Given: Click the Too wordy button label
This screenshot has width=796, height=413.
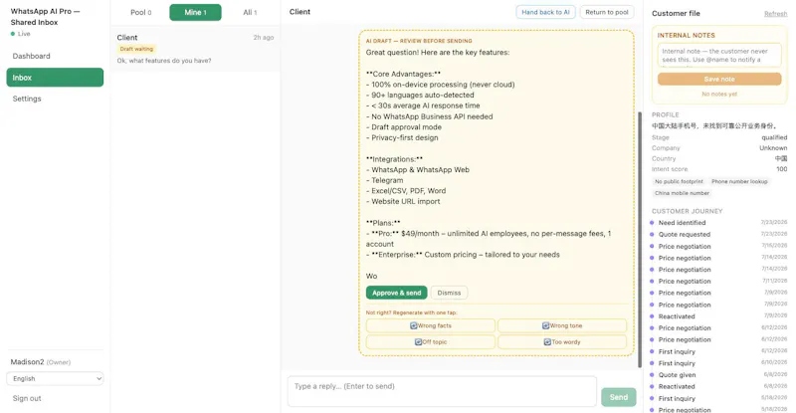Looking at the screenshot, I should click(x=566, y=342).
